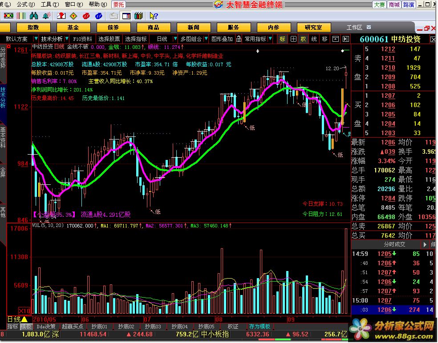Toggle the 权 rights-adjustment button
Image resolution: width=438 pixels, height=343 pixels.
(304, 39)
